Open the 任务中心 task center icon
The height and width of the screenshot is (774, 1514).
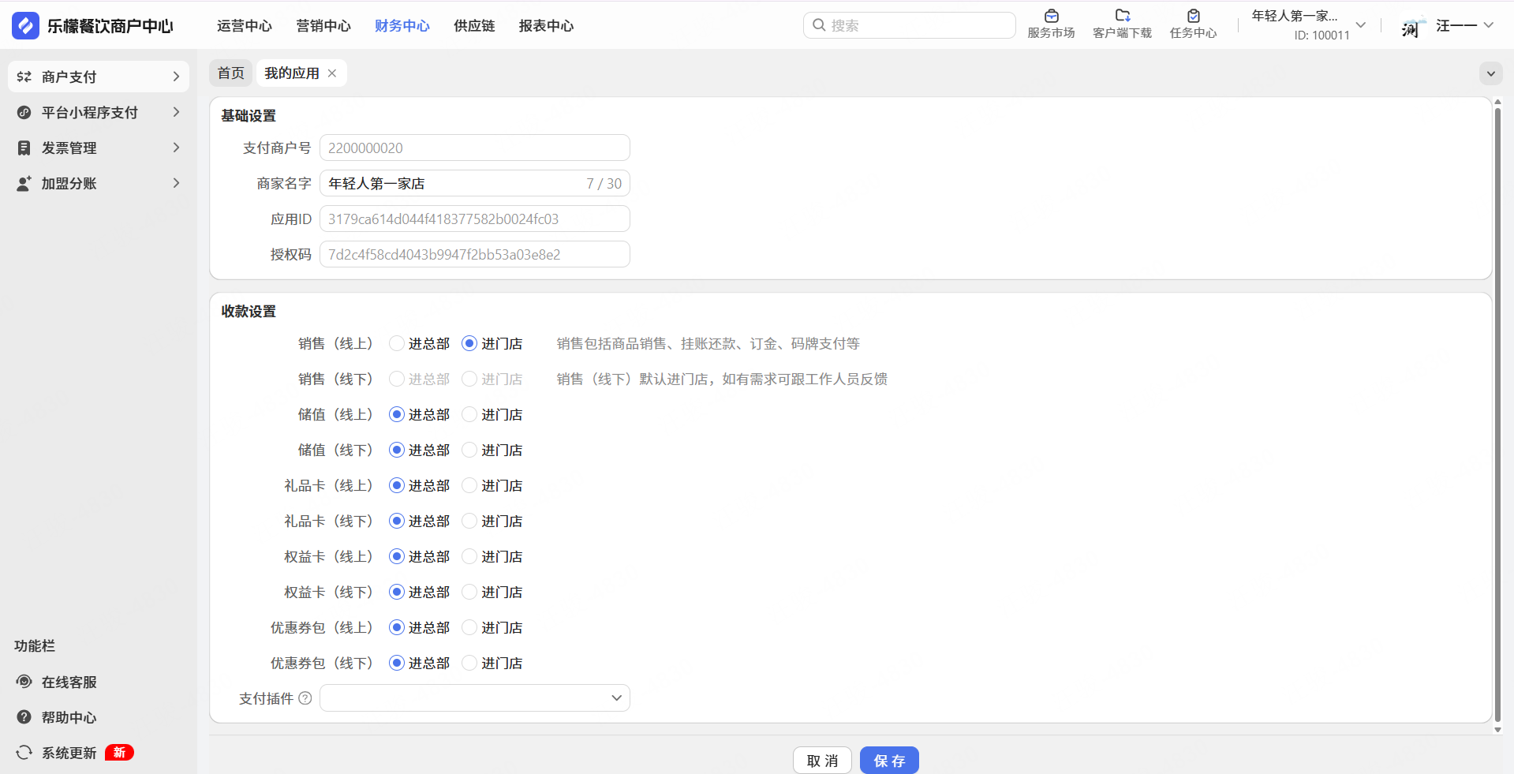click(x=1193, y=17)
